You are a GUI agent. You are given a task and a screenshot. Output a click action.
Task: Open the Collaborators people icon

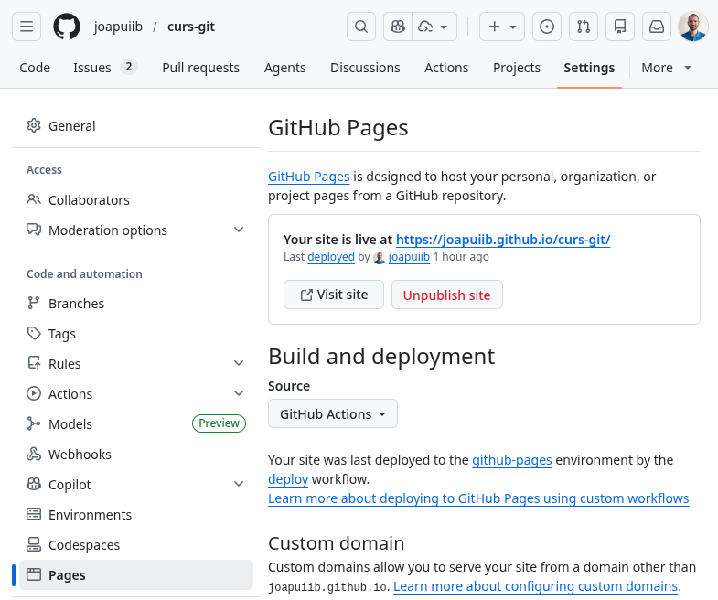tap(34, 199)
